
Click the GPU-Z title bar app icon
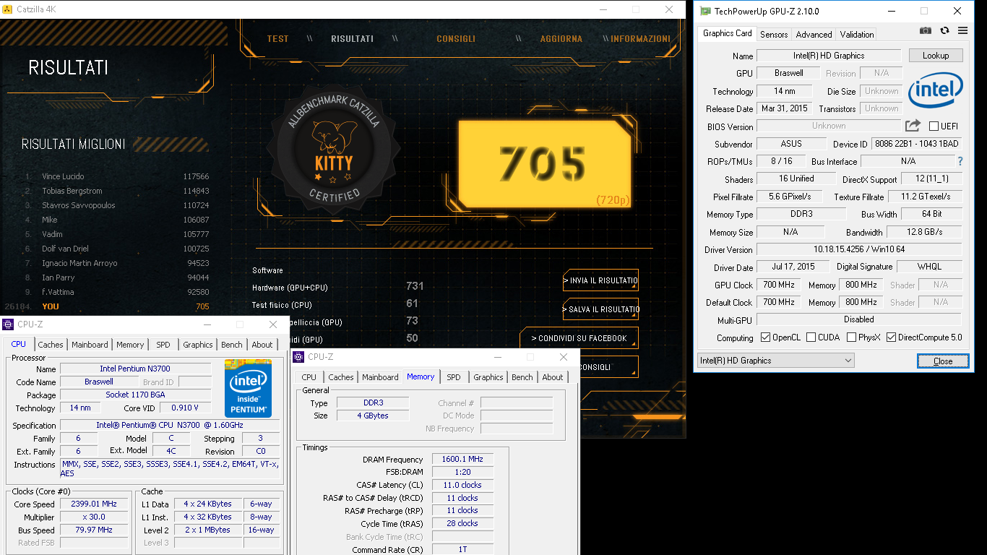(x=704, y=11)
